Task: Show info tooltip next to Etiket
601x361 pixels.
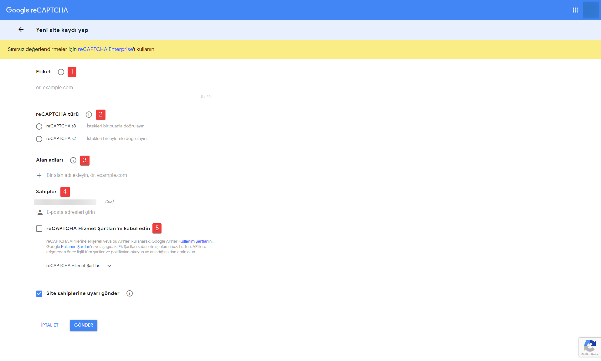Action: tap(61, 72)
